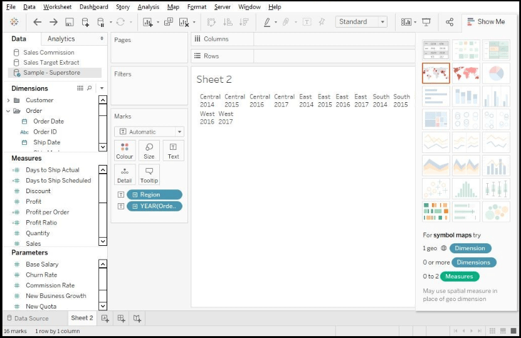Screen dimensions: 521x338
Task: Click the Swap rows and columns icon
Action: (211, 22)
